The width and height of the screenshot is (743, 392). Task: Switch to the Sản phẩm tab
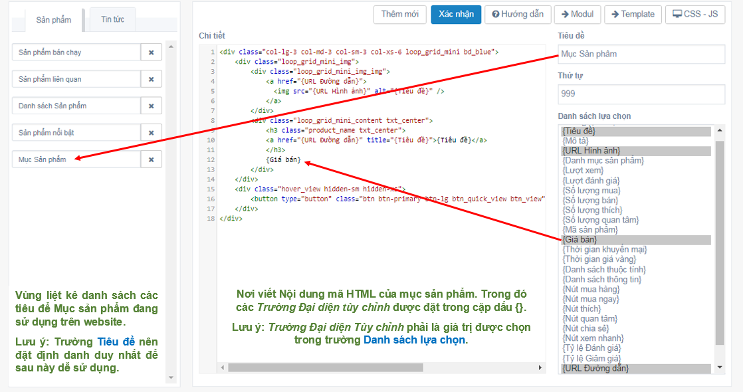54,20
